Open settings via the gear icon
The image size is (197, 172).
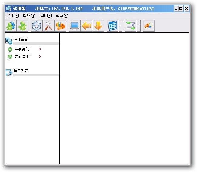(x=36, y=26)
